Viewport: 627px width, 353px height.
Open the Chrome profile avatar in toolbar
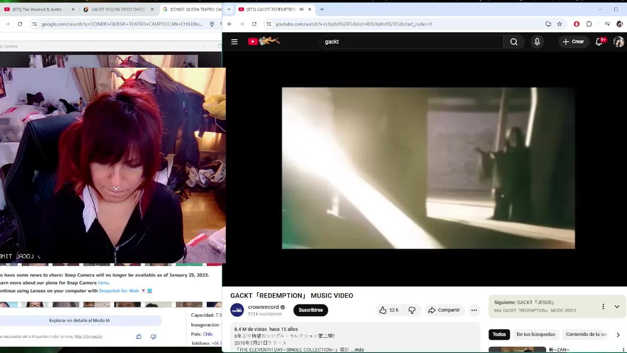coord(620,24)
